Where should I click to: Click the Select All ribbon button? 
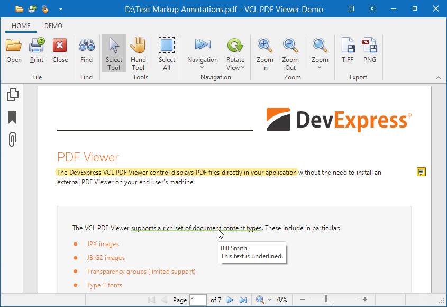(x=167, y=53)
